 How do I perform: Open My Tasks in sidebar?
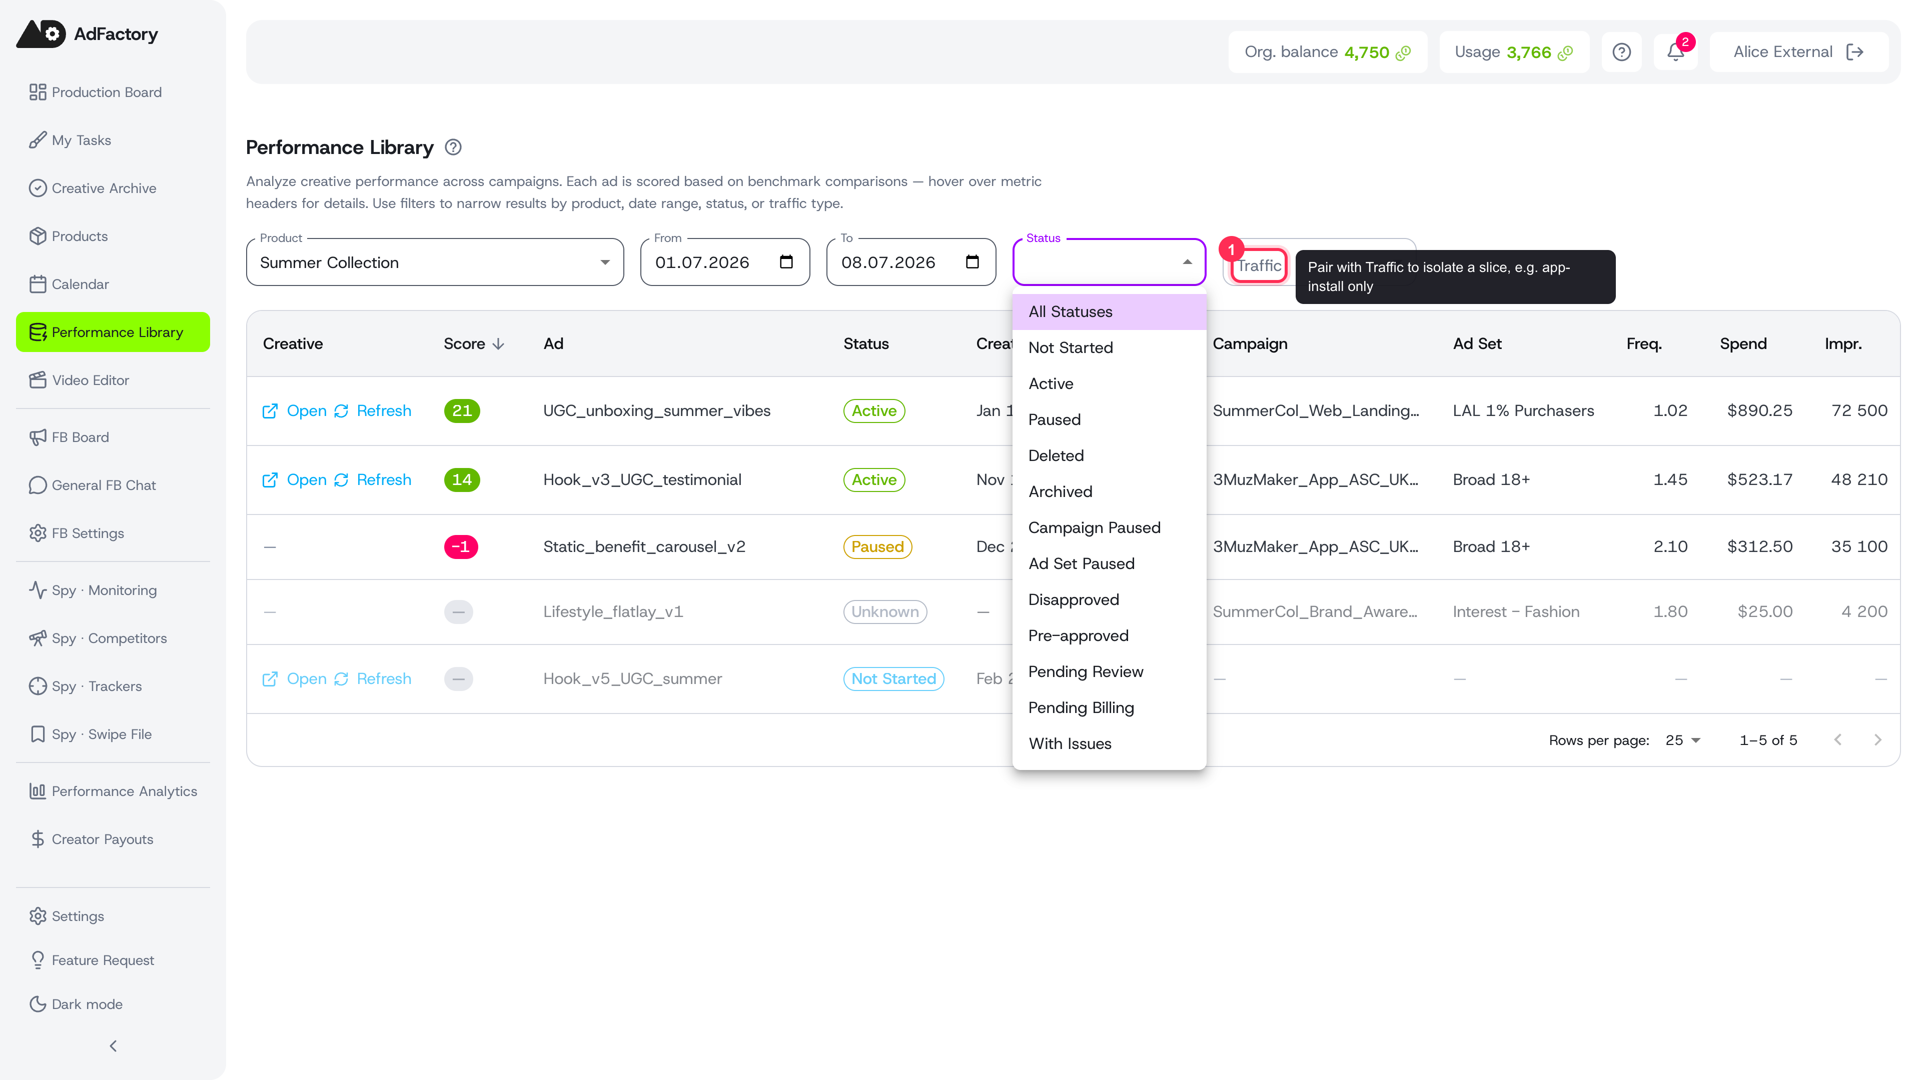pos(113,140)
